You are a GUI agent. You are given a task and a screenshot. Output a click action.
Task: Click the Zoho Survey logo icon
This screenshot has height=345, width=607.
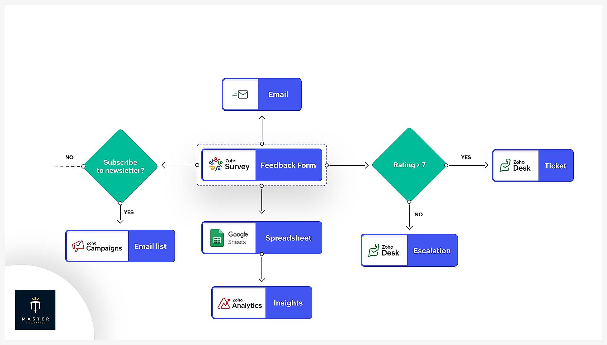pyautogui.click(x=216, y=164)
